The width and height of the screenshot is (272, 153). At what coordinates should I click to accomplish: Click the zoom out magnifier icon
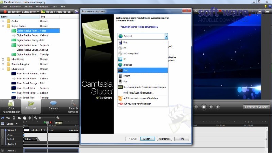pyautogui.click(x=36, y=118)
